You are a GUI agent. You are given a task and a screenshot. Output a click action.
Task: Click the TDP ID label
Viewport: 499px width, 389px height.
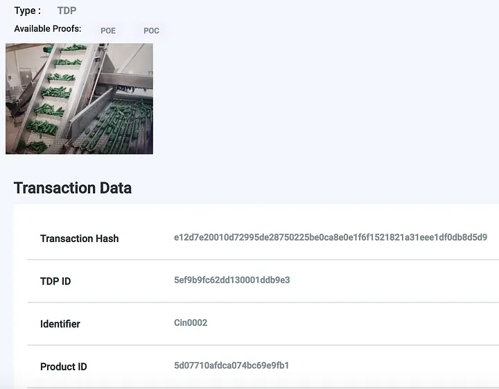tap(55, 281)
